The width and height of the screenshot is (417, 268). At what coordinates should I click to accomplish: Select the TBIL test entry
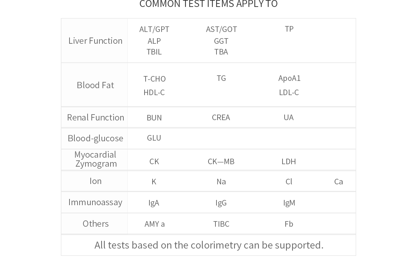click(x=154, y=52)
